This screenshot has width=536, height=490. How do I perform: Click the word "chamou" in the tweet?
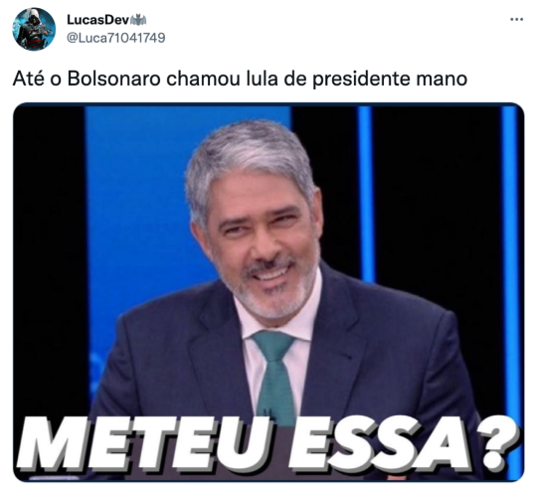(203, 79)
